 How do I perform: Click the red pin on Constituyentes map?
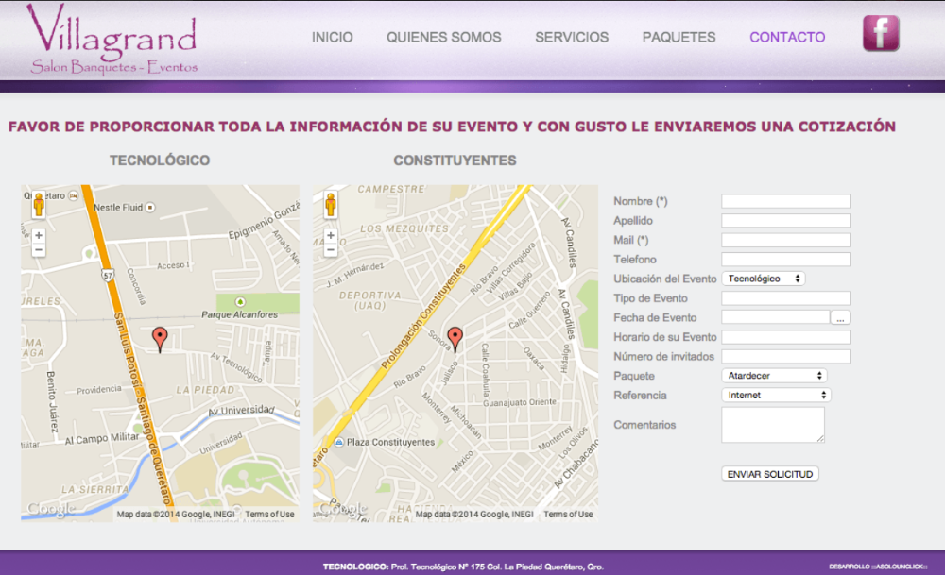pos(455,338)
